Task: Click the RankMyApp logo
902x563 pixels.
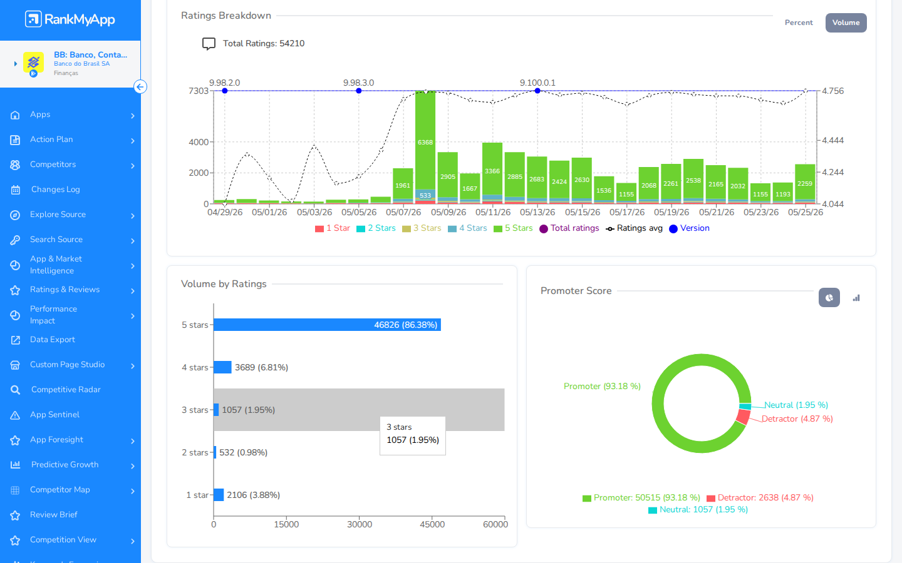Action: coord(70,19)
